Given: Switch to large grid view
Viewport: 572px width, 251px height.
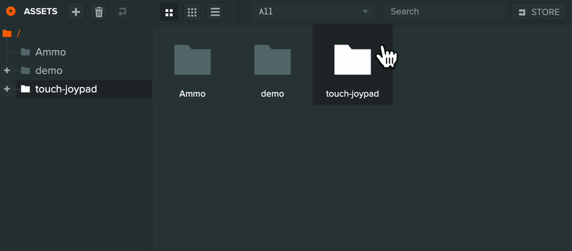Looking at the screenshot, I should [169, 12].
